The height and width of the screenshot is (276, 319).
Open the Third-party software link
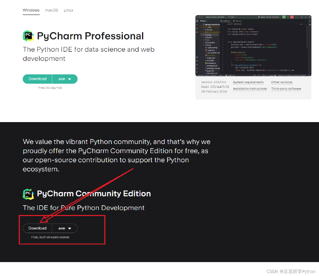pyautogui.click(x=286, y=89)
